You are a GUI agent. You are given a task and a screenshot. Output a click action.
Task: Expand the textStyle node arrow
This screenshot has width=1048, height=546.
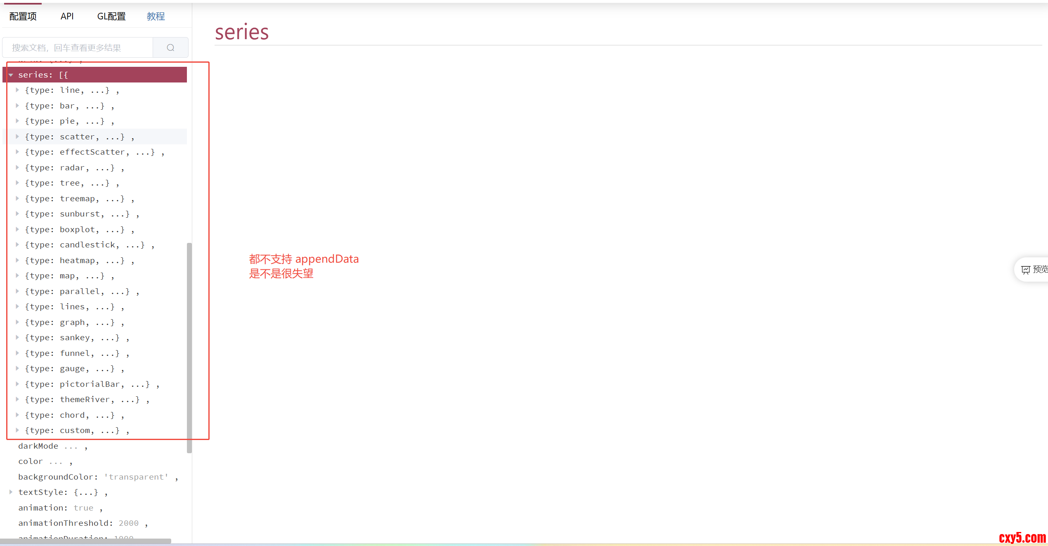click(x=11, y=492)
